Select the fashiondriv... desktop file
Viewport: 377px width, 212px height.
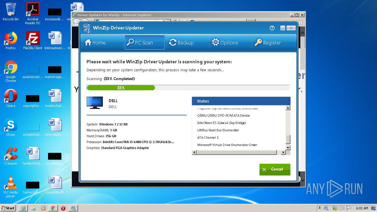33,187
